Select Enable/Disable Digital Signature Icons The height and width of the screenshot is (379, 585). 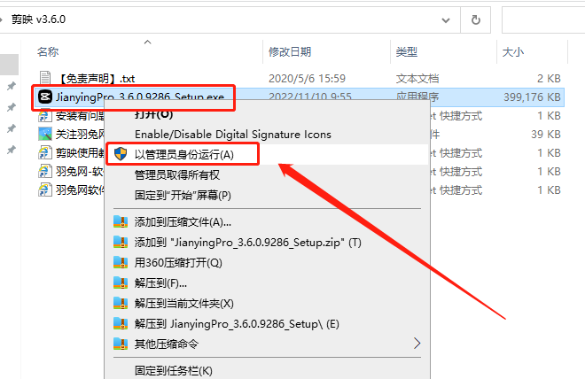coord(233,135)
